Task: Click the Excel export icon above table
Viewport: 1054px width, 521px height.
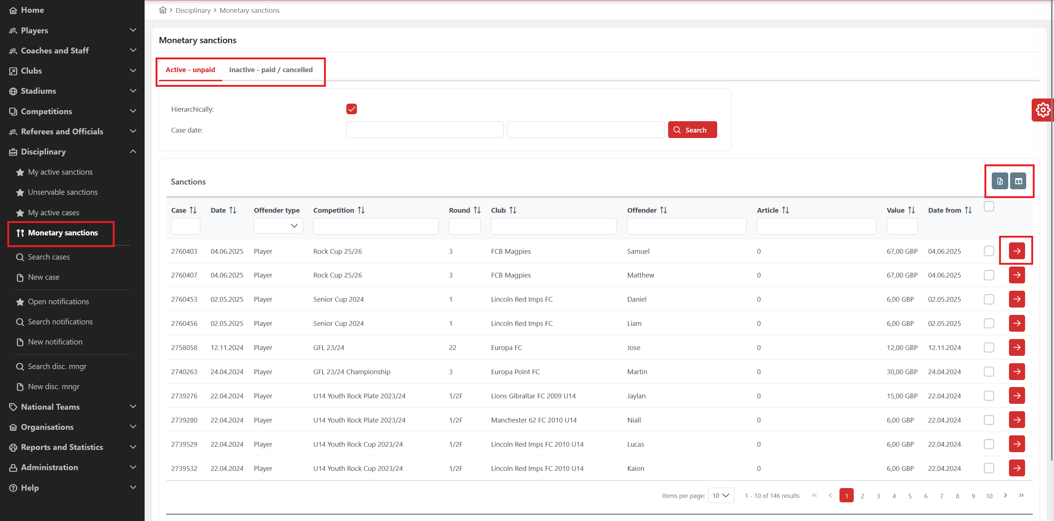Action: coord(999,181)
